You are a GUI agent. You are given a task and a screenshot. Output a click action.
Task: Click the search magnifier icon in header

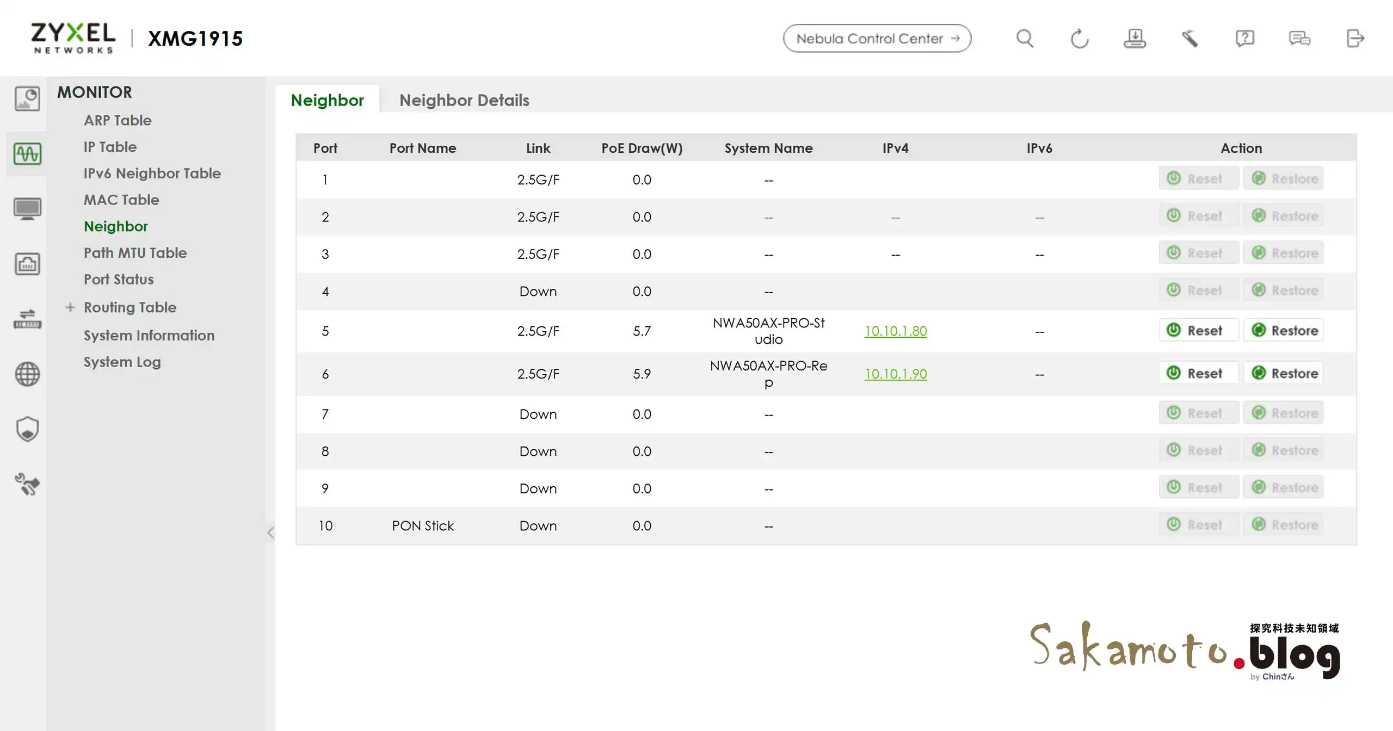[x=1025, y=39]
